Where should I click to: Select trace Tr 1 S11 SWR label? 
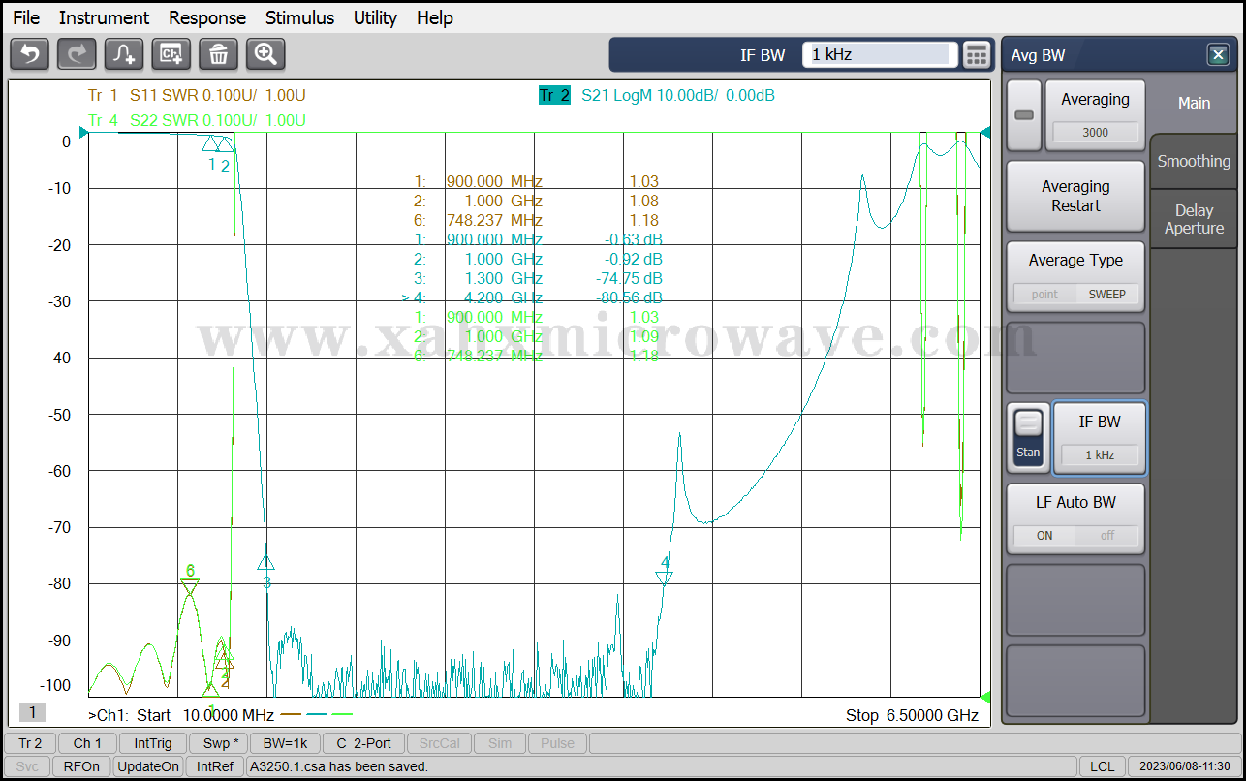pyautogui.click(x=197, y=95)
